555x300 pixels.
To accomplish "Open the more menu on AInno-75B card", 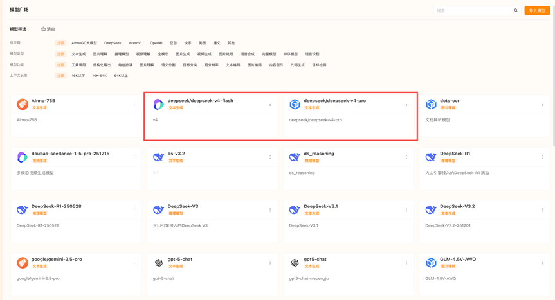I will click(134, 104).
